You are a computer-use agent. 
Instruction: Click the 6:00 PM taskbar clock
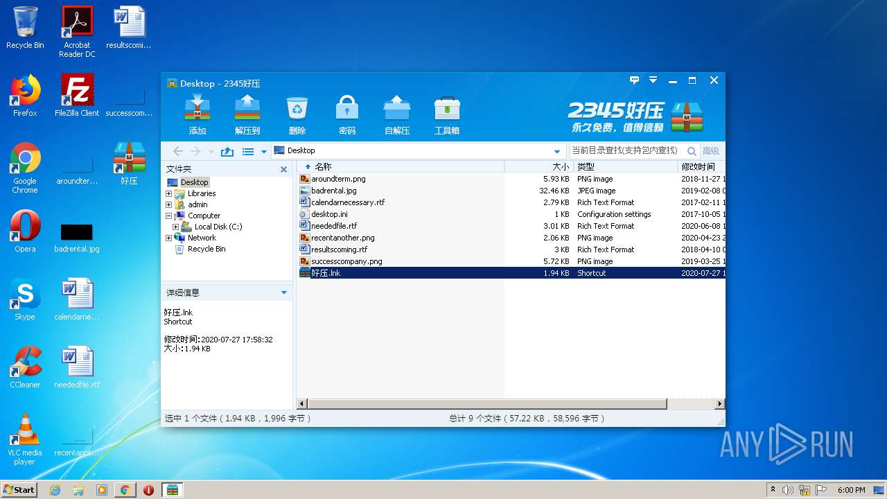[851, 490]
